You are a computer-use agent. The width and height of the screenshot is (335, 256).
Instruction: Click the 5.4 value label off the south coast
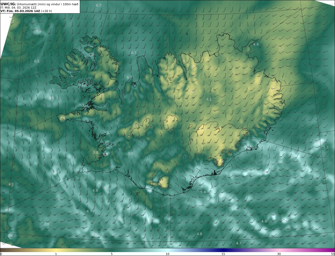[203, 192]
